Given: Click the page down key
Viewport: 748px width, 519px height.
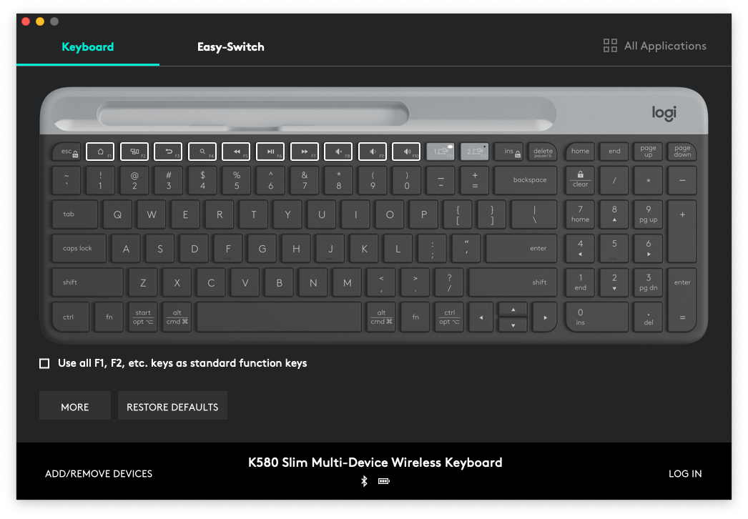Looking at the screenshot, I should pyautogui.click(x=682, y=152).
